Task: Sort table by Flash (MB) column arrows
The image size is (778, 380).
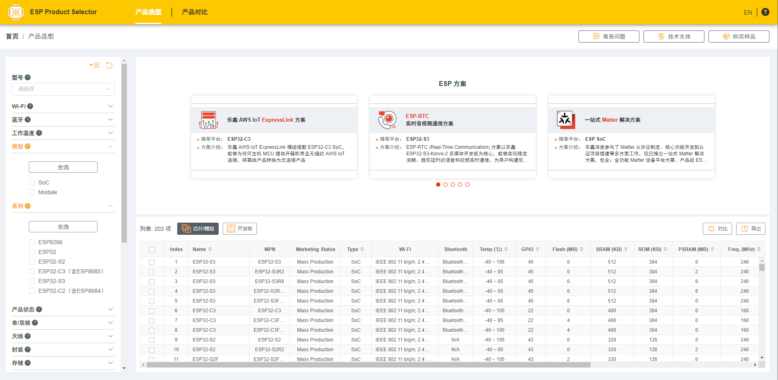Action: click(582, 249)
